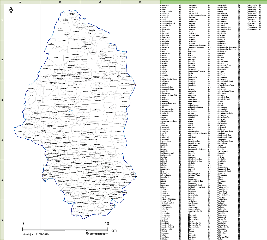Click 'Goldbach-Altenbach' in the commune index

coord(168,199)
